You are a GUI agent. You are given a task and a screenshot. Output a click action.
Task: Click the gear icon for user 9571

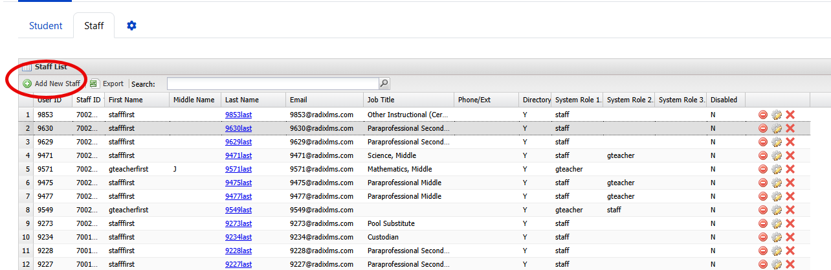coord(777,169)
